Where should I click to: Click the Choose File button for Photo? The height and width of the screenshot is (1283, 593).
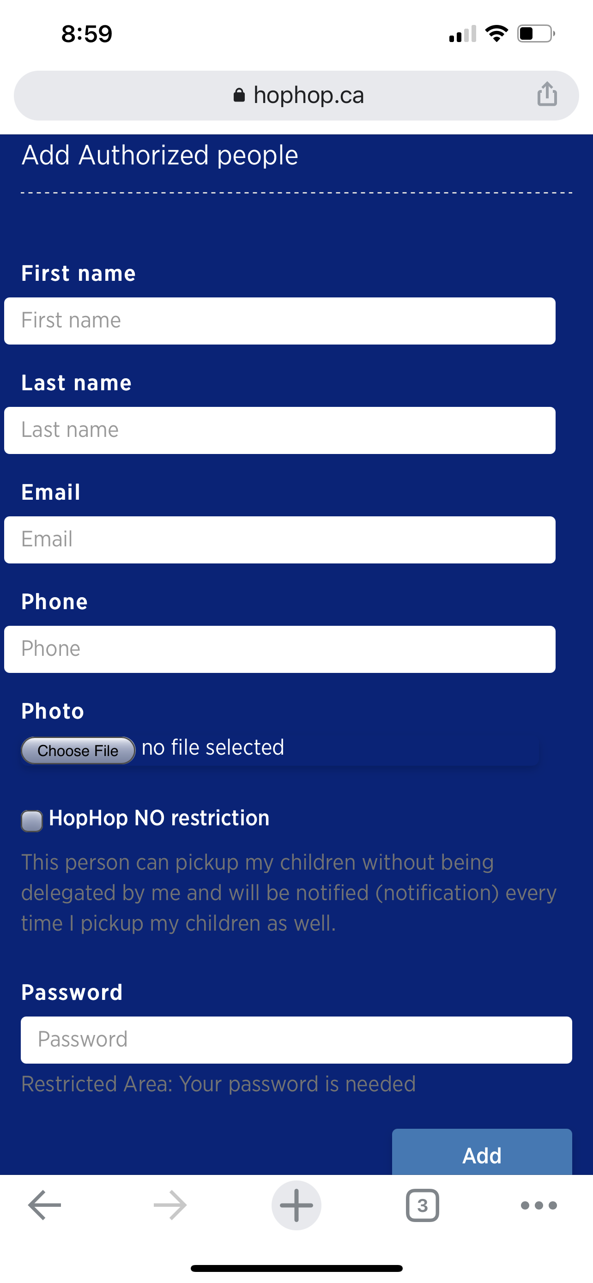[78, 750]
